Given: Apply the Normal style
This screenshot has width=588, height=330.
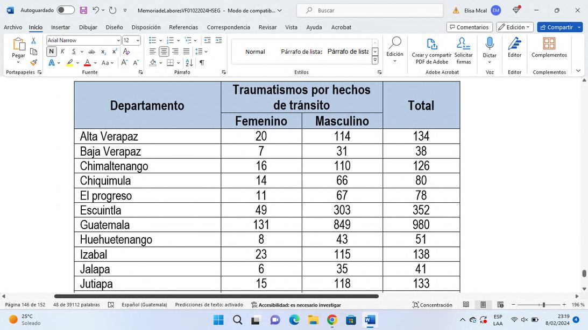Looking at the screenshot, I should [x=255, y=52].
